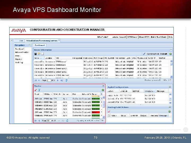191x143 pixels.
Task: Maximize the Pending/Failed Actions panel
Action: pos(170,107)
